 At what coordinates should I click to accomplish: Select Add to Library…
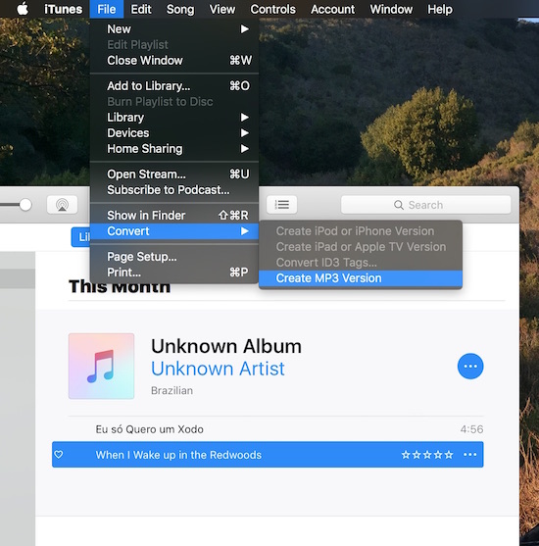174,85
